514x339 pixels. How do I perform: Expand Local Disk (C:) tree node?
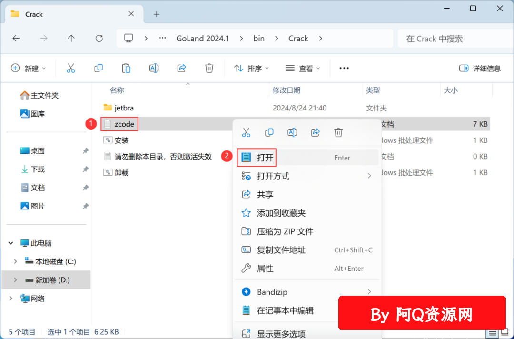15,261
